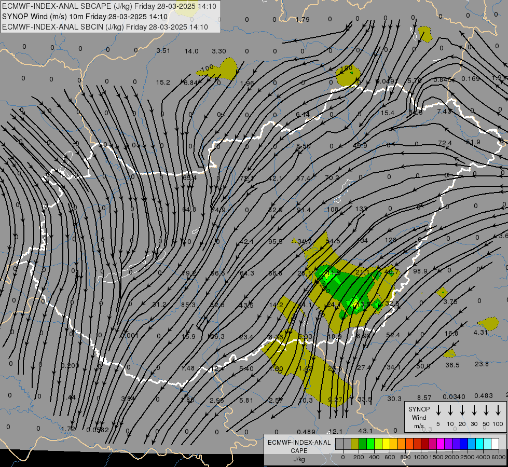The height and width of the screenshot is (467, 508).
Task: Click the 43.1 value above the legend
Action: click(x=365, y=431)
